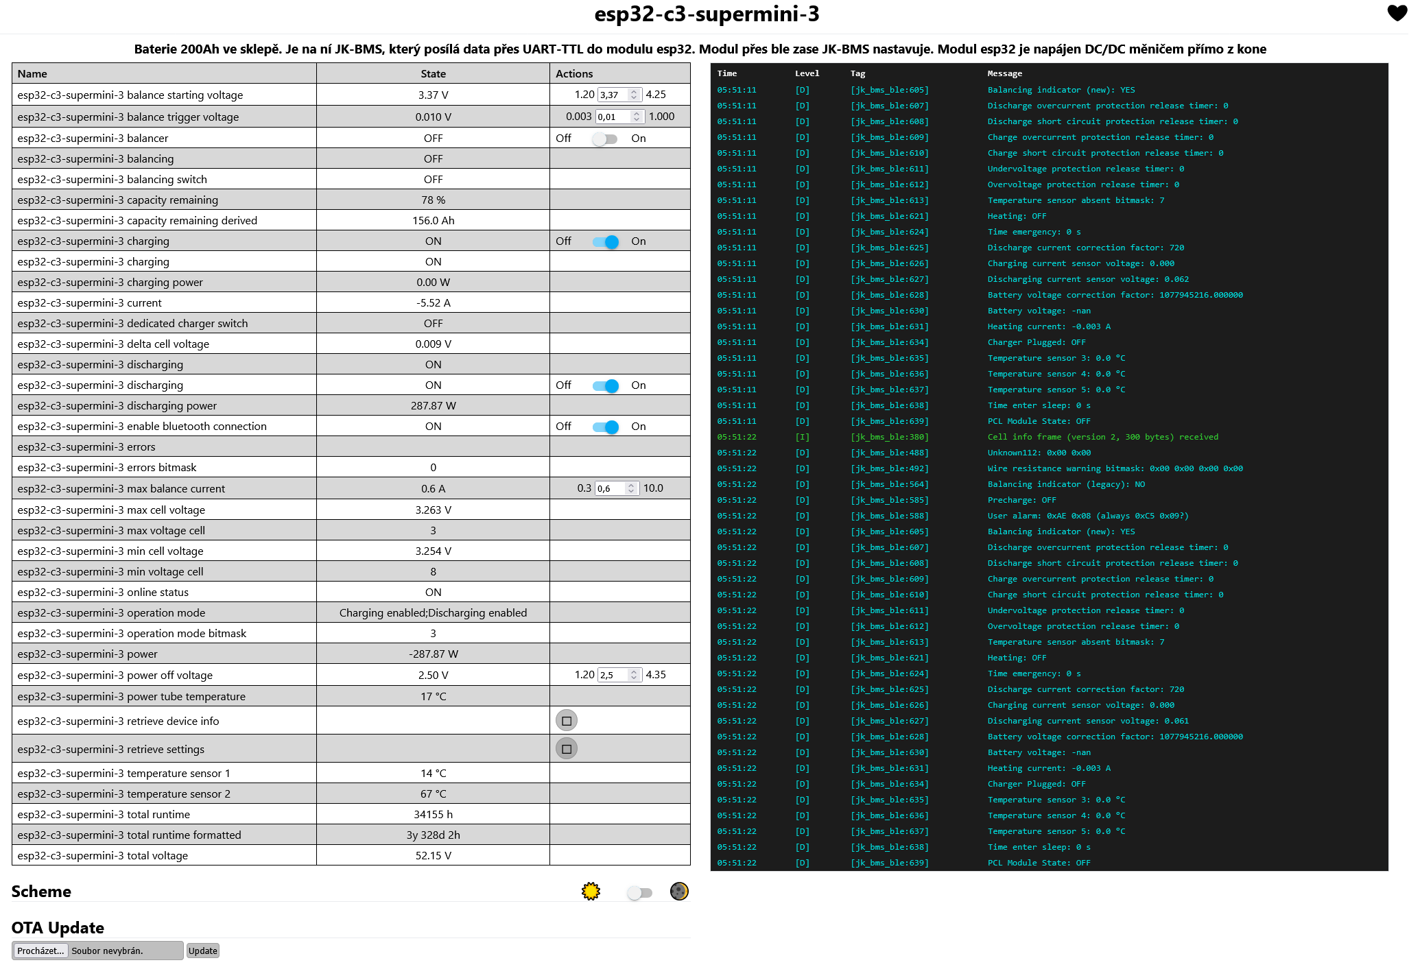Click power off voltage stepper arrows
This screenshot has width=1409, height=967.
click(634, 675)
